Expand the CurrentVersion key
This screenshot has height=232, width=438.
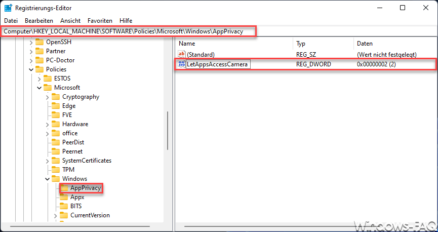pyautogui.click(x=55, y=215)
